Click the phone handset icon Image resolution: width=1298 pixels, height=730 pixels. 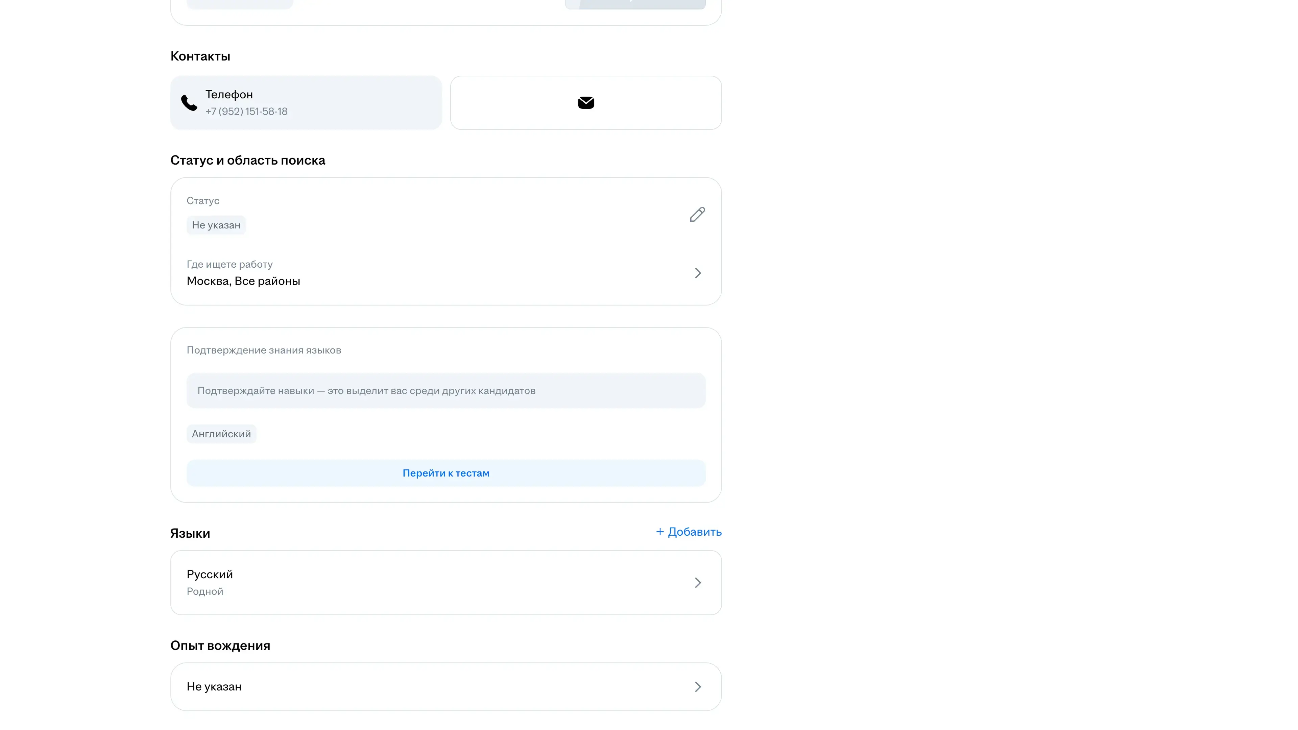[189, 103]
